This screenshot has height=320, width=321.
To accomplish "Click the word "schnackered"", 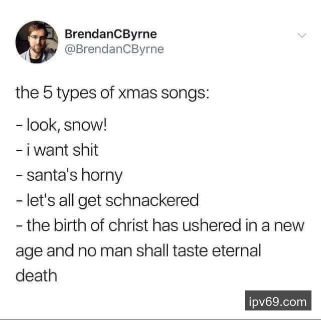I will 152,200.
